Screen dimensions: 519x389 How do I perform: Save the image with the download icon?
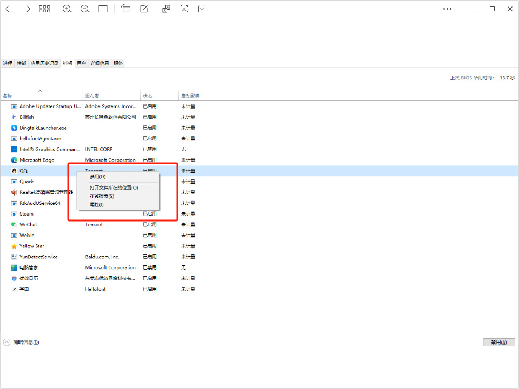pos(202,9)
